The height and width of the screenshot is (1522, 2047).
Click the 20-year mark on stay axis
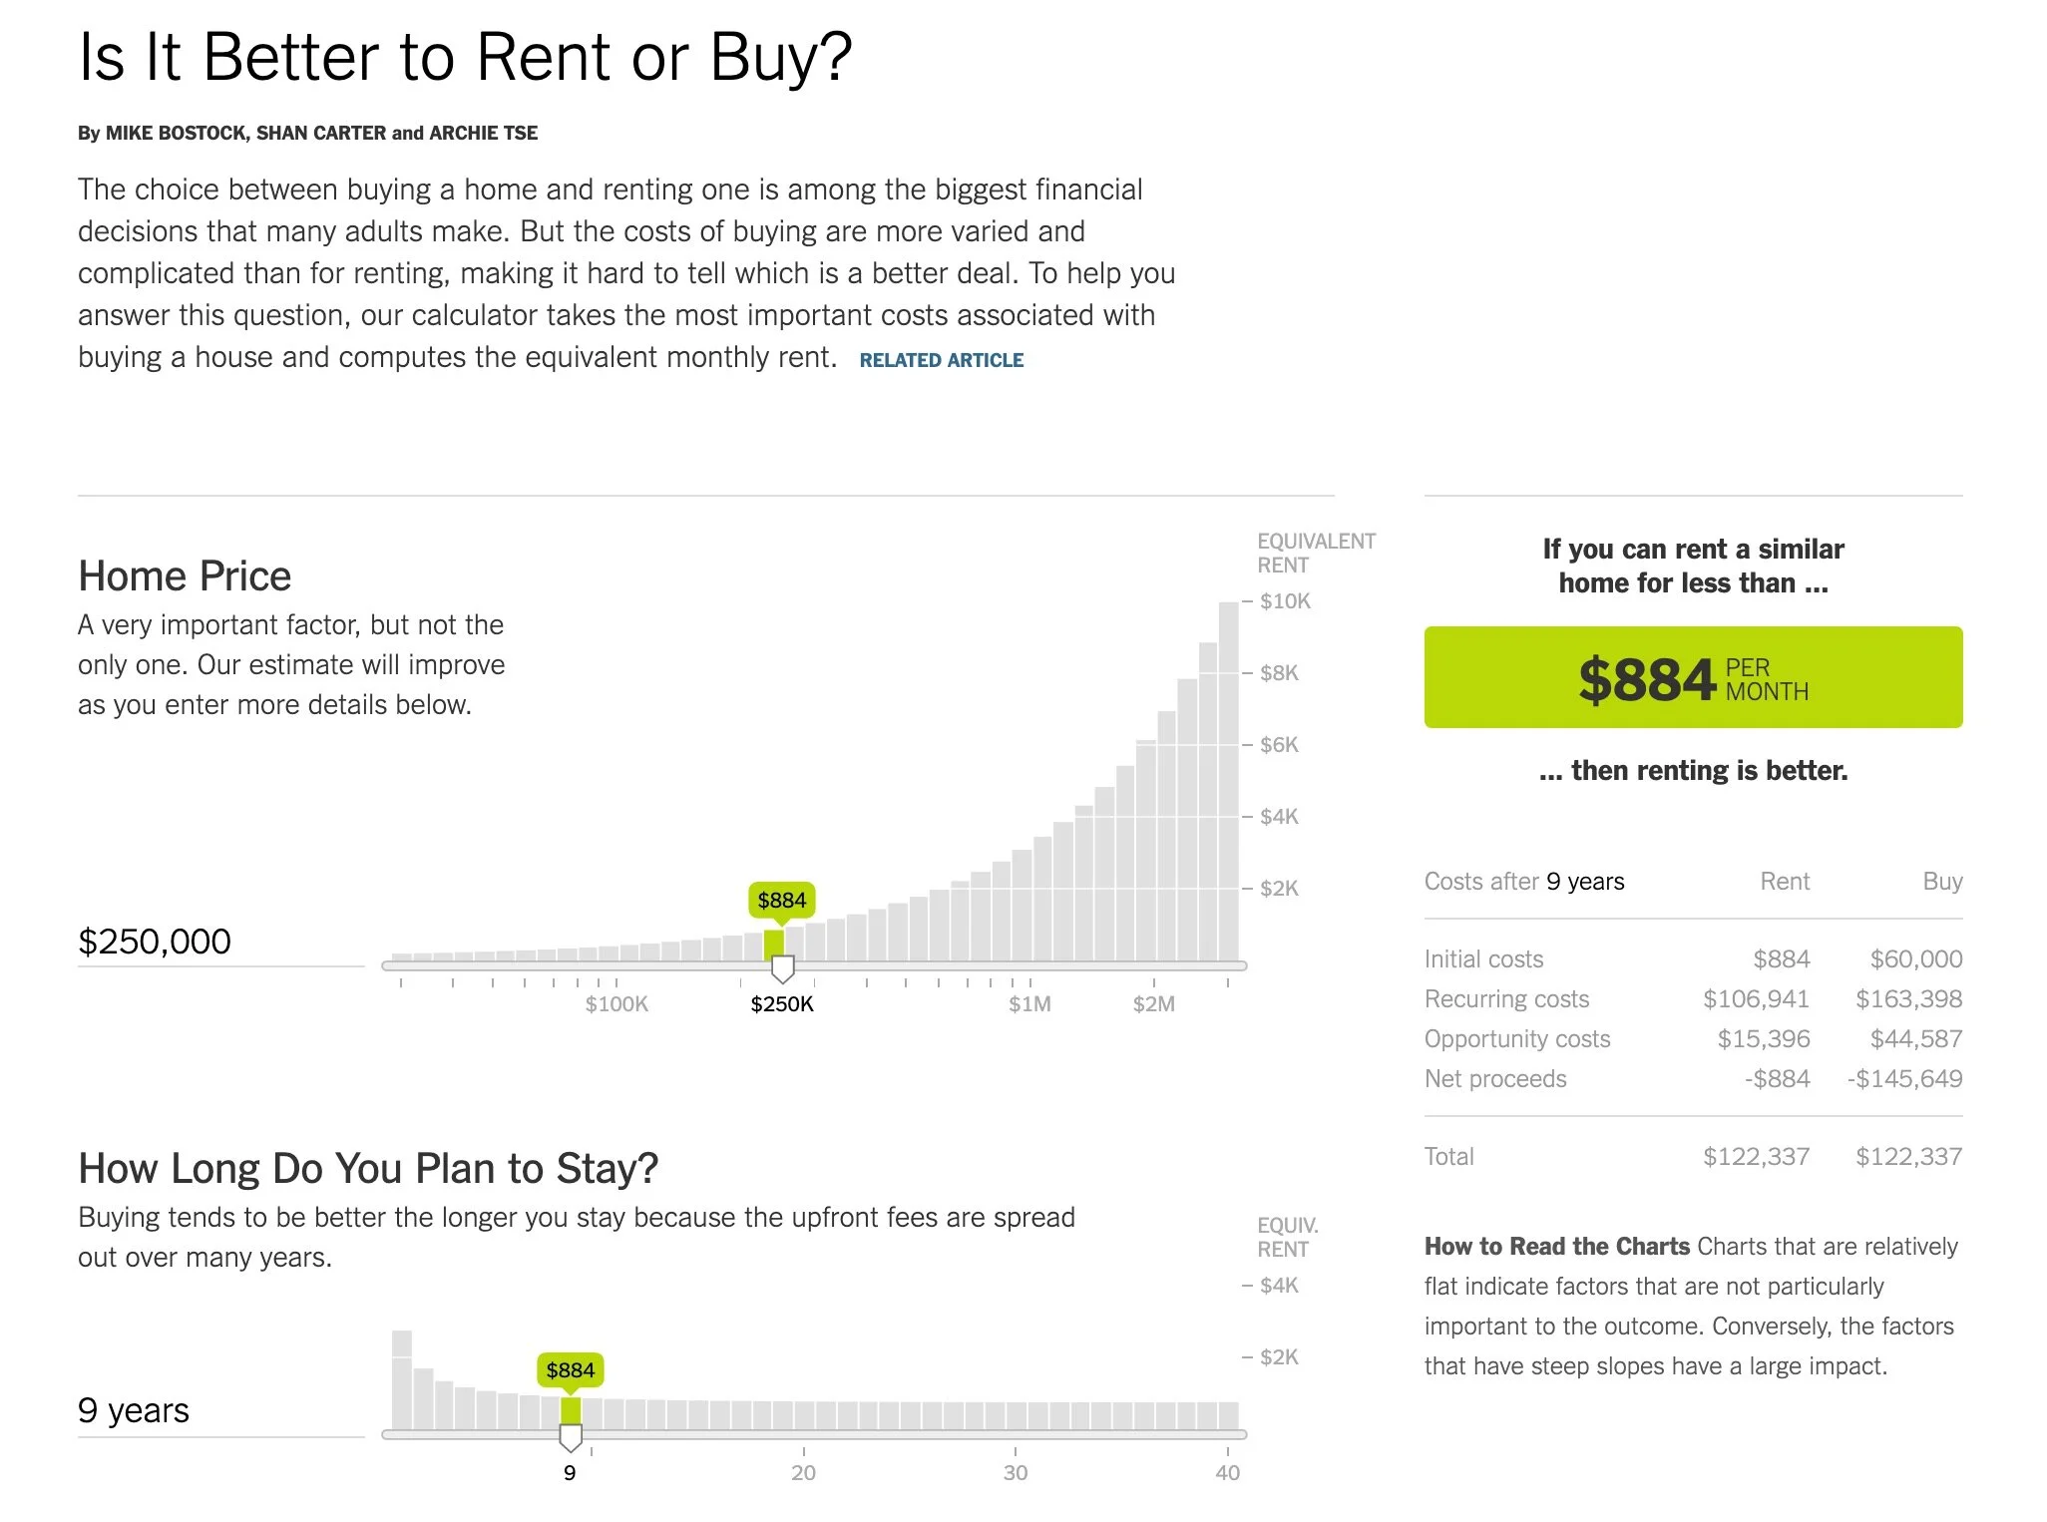(x=803, y=1473)
